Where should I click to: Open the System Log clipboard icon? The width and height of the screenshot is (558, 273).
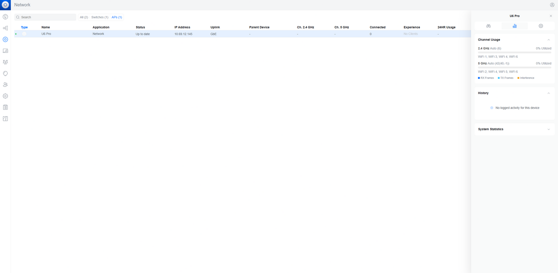point(5,107)
